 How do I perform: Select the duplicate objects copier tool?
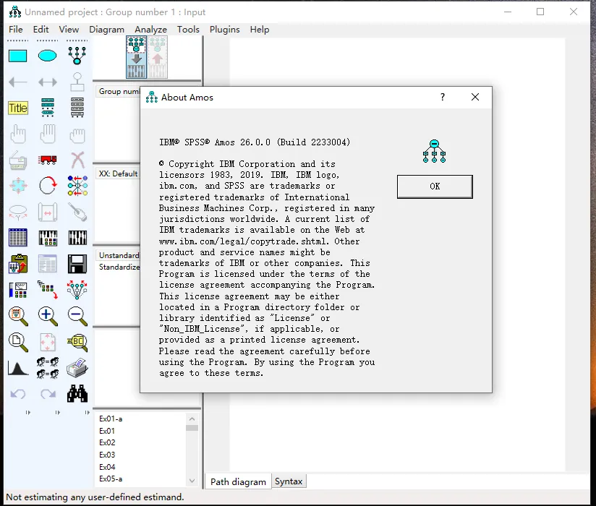pos(18,160)
